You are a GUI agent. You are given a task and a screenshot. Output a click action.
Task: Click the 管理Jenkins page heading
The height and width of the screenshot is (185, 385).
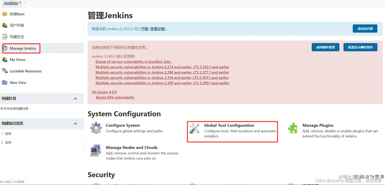coord(110,16)
